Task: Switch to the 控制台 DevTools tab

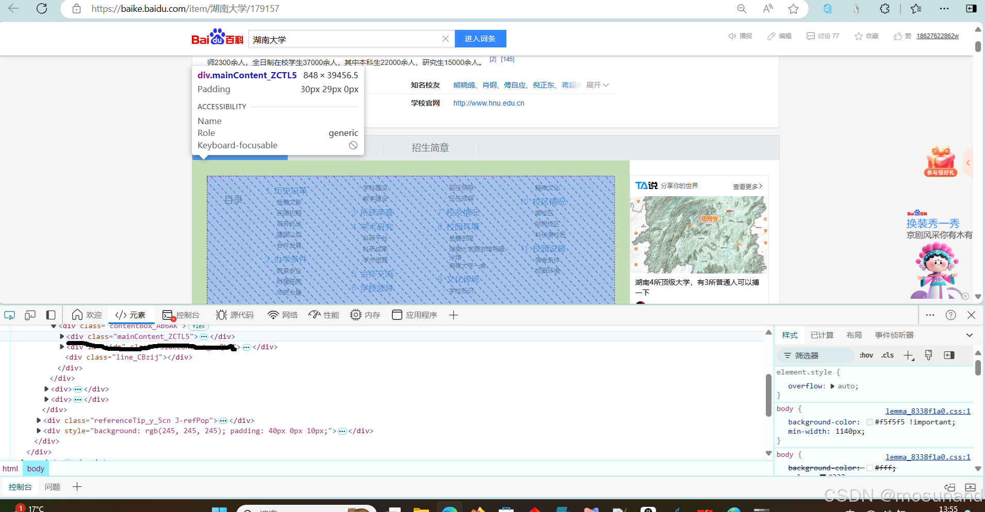Action: click(x=181, y=315)
